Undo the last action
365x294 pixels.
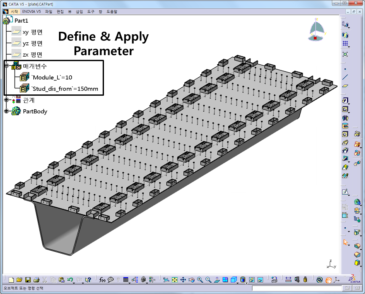[70, 280]
